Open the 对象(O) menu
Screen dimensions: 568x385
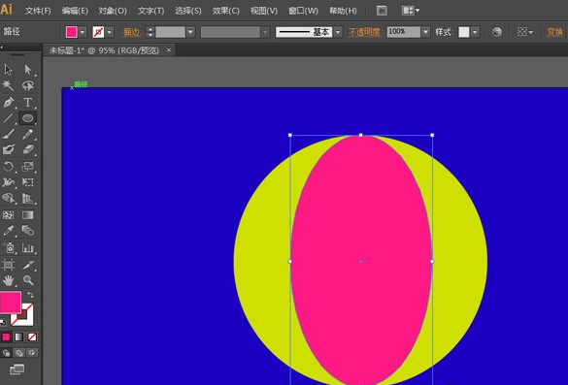pos(113,11)
